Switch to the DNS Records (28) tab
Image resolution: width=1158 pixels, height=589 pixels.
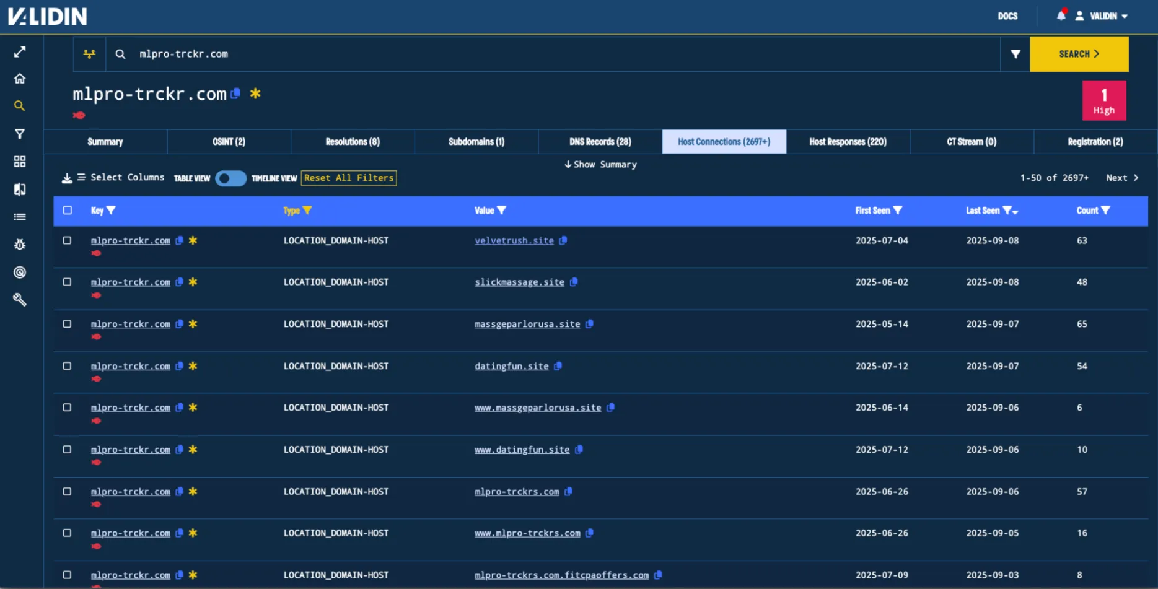coord(600,142)
